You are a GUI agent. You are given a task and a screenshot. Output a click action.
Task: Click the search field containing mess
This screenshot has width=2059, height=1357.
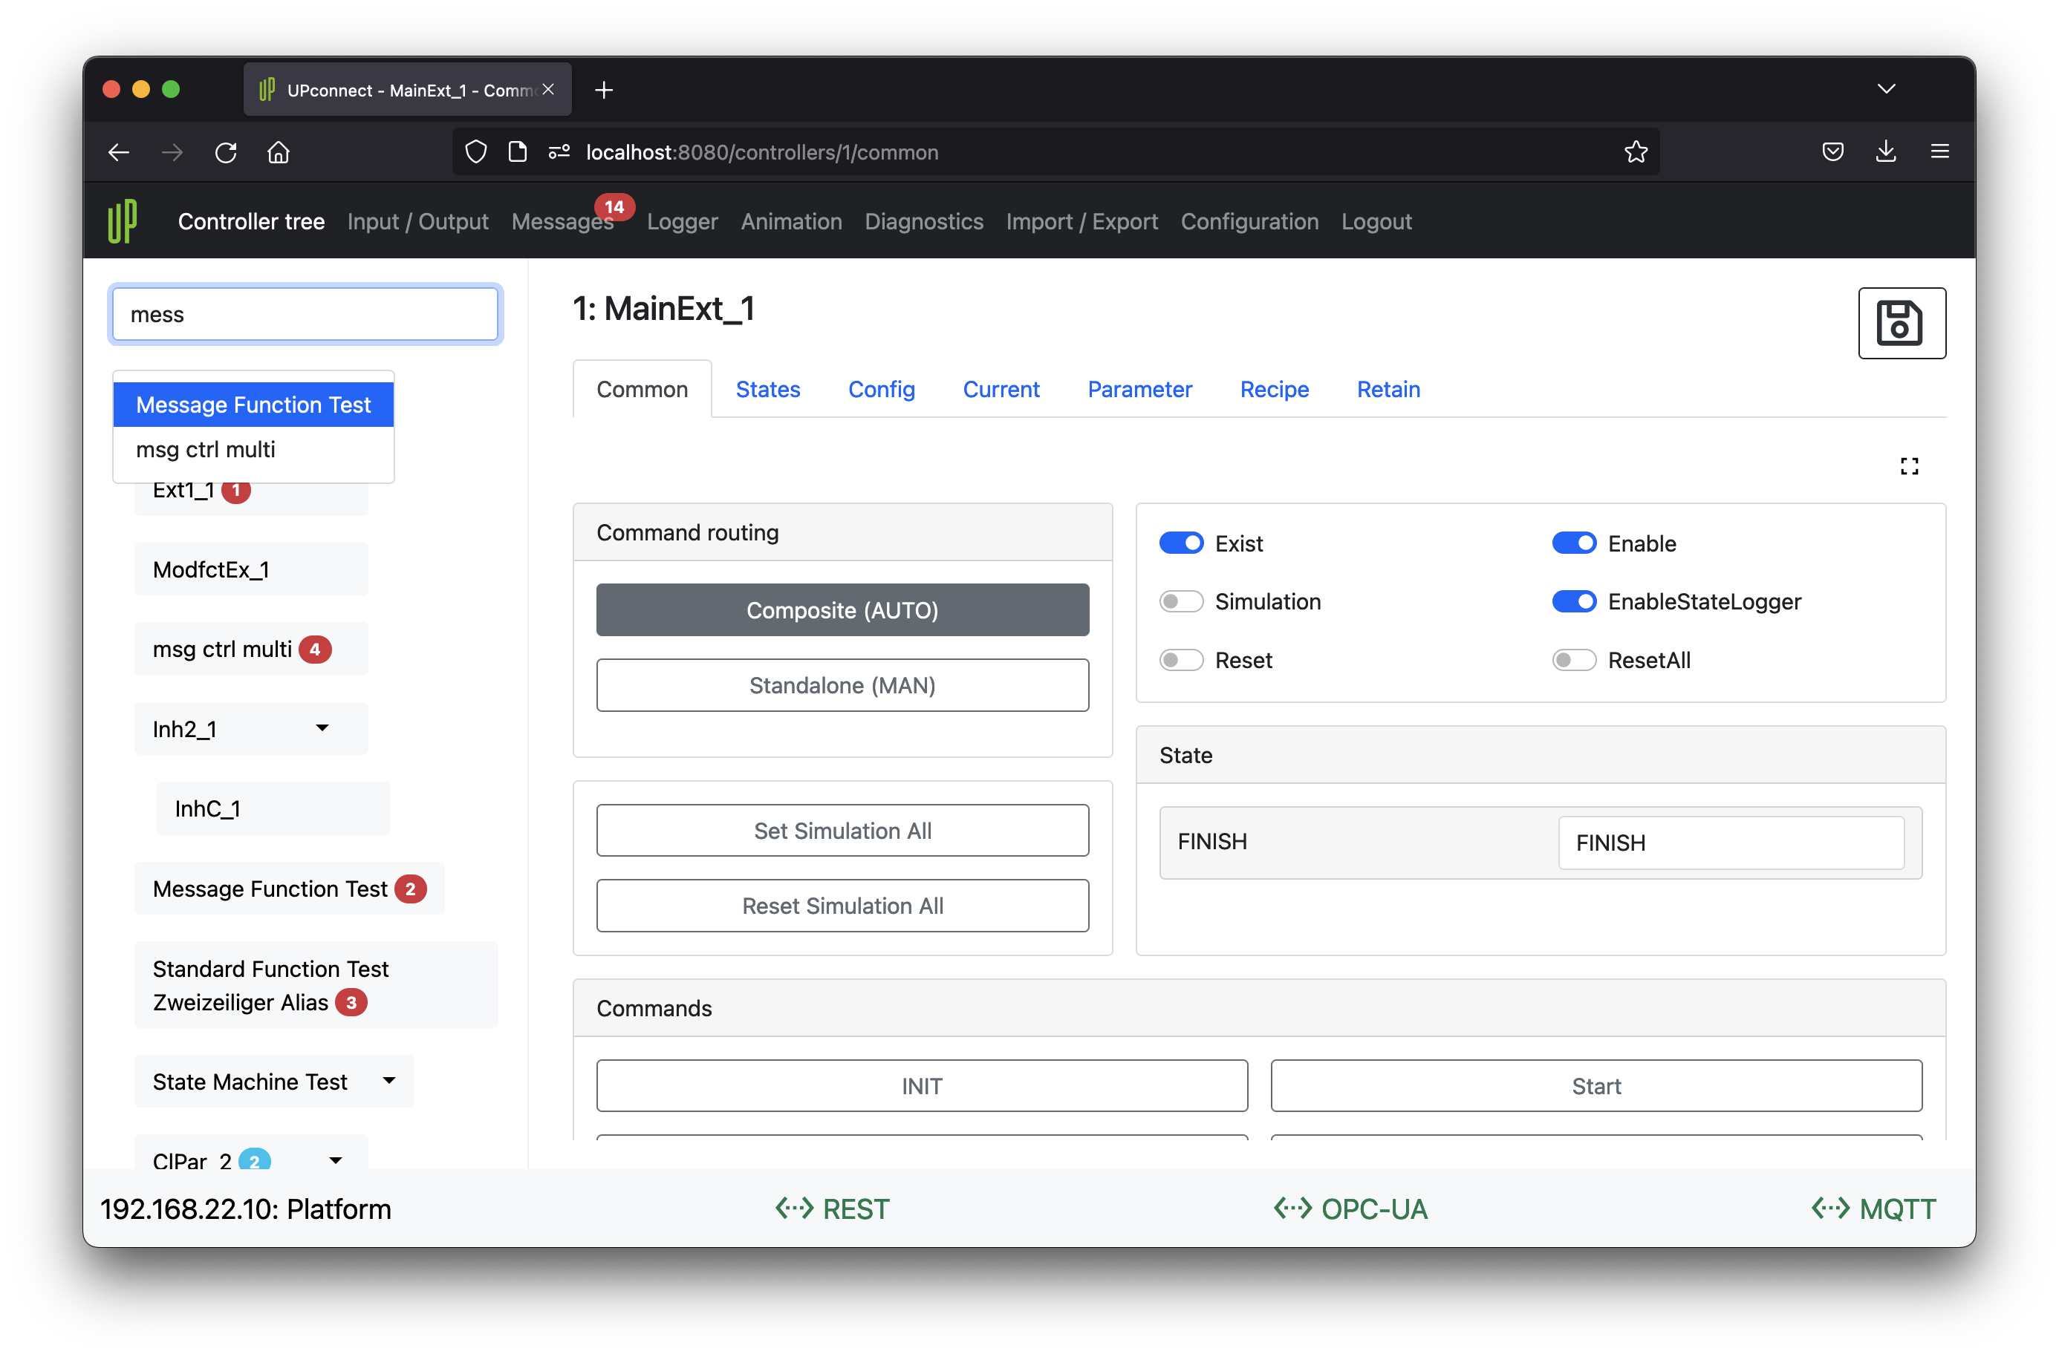point(305,314)
